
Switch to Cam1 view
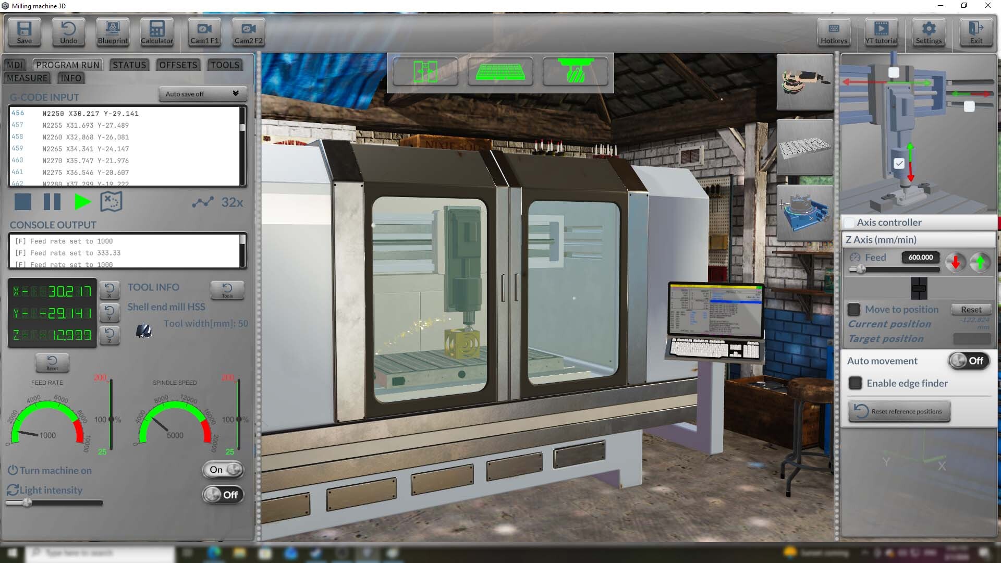point(204,32)
